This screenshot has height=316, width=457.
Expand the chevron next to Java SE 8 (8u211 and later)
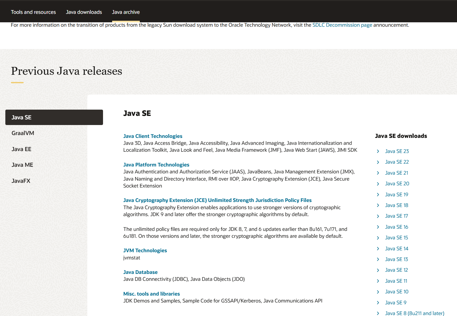pos(378,313)
